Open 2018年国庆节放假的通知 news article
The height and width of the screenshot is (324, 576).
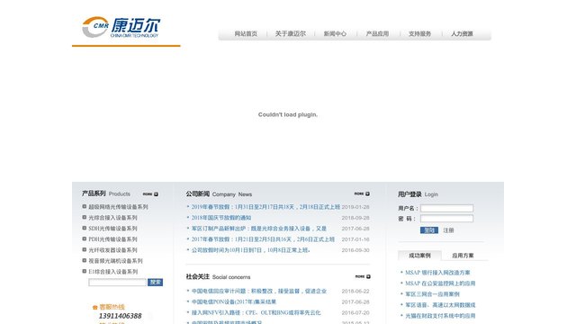221,218
